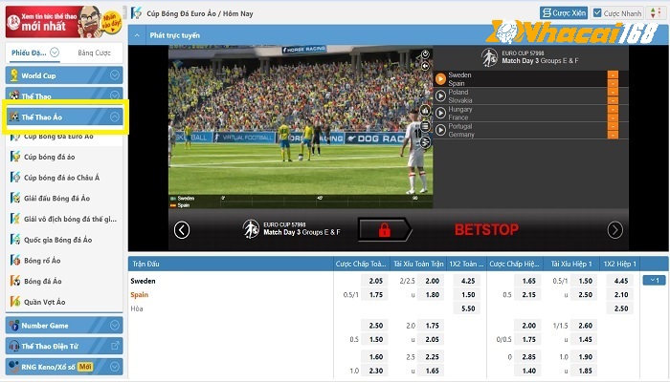Click the Bóng rổ Ảo basketball icon

pos(15,260)
